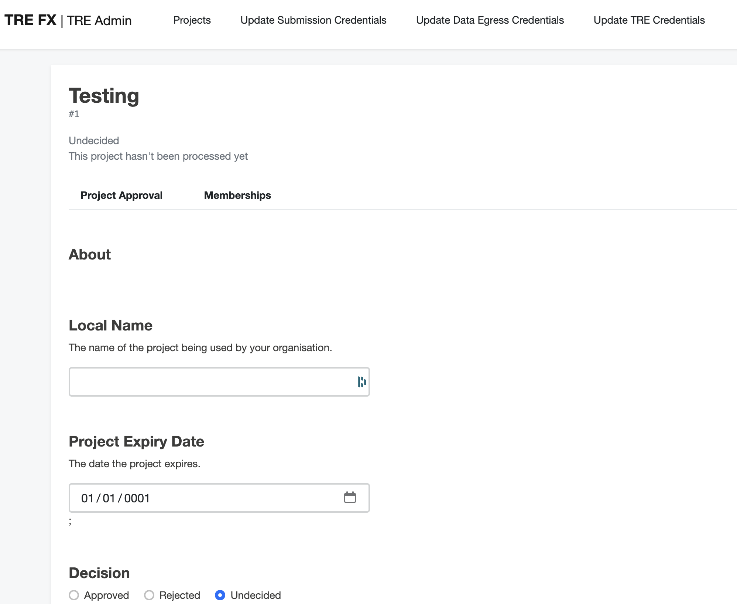The image size is (737, 604).
Task: Select the Undecided radio button
Action: pyautogui.click(x=220, y=595)
